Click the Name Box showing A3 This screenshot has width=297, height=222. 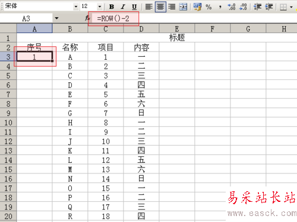(x=26, y=18)
